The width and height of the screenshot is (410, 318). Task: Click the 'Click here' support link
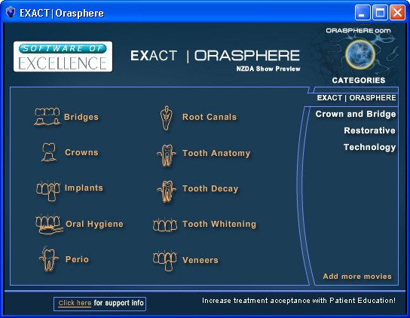tap(75, 303)
